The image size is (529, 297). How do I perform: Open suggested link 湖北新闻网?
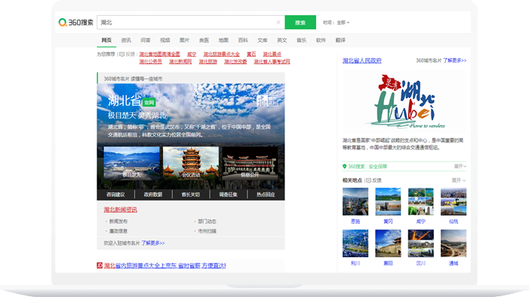point(180,61)
